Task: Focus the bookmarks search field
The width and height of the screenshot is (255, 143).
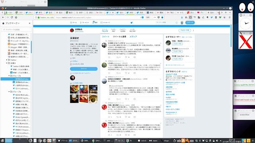Action: pos(16,29)
